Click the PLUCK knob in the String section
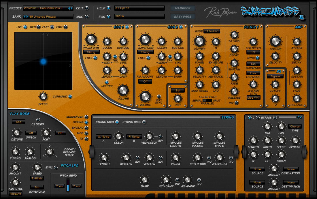Screen dimensions: 317x199 pos(176,158)
